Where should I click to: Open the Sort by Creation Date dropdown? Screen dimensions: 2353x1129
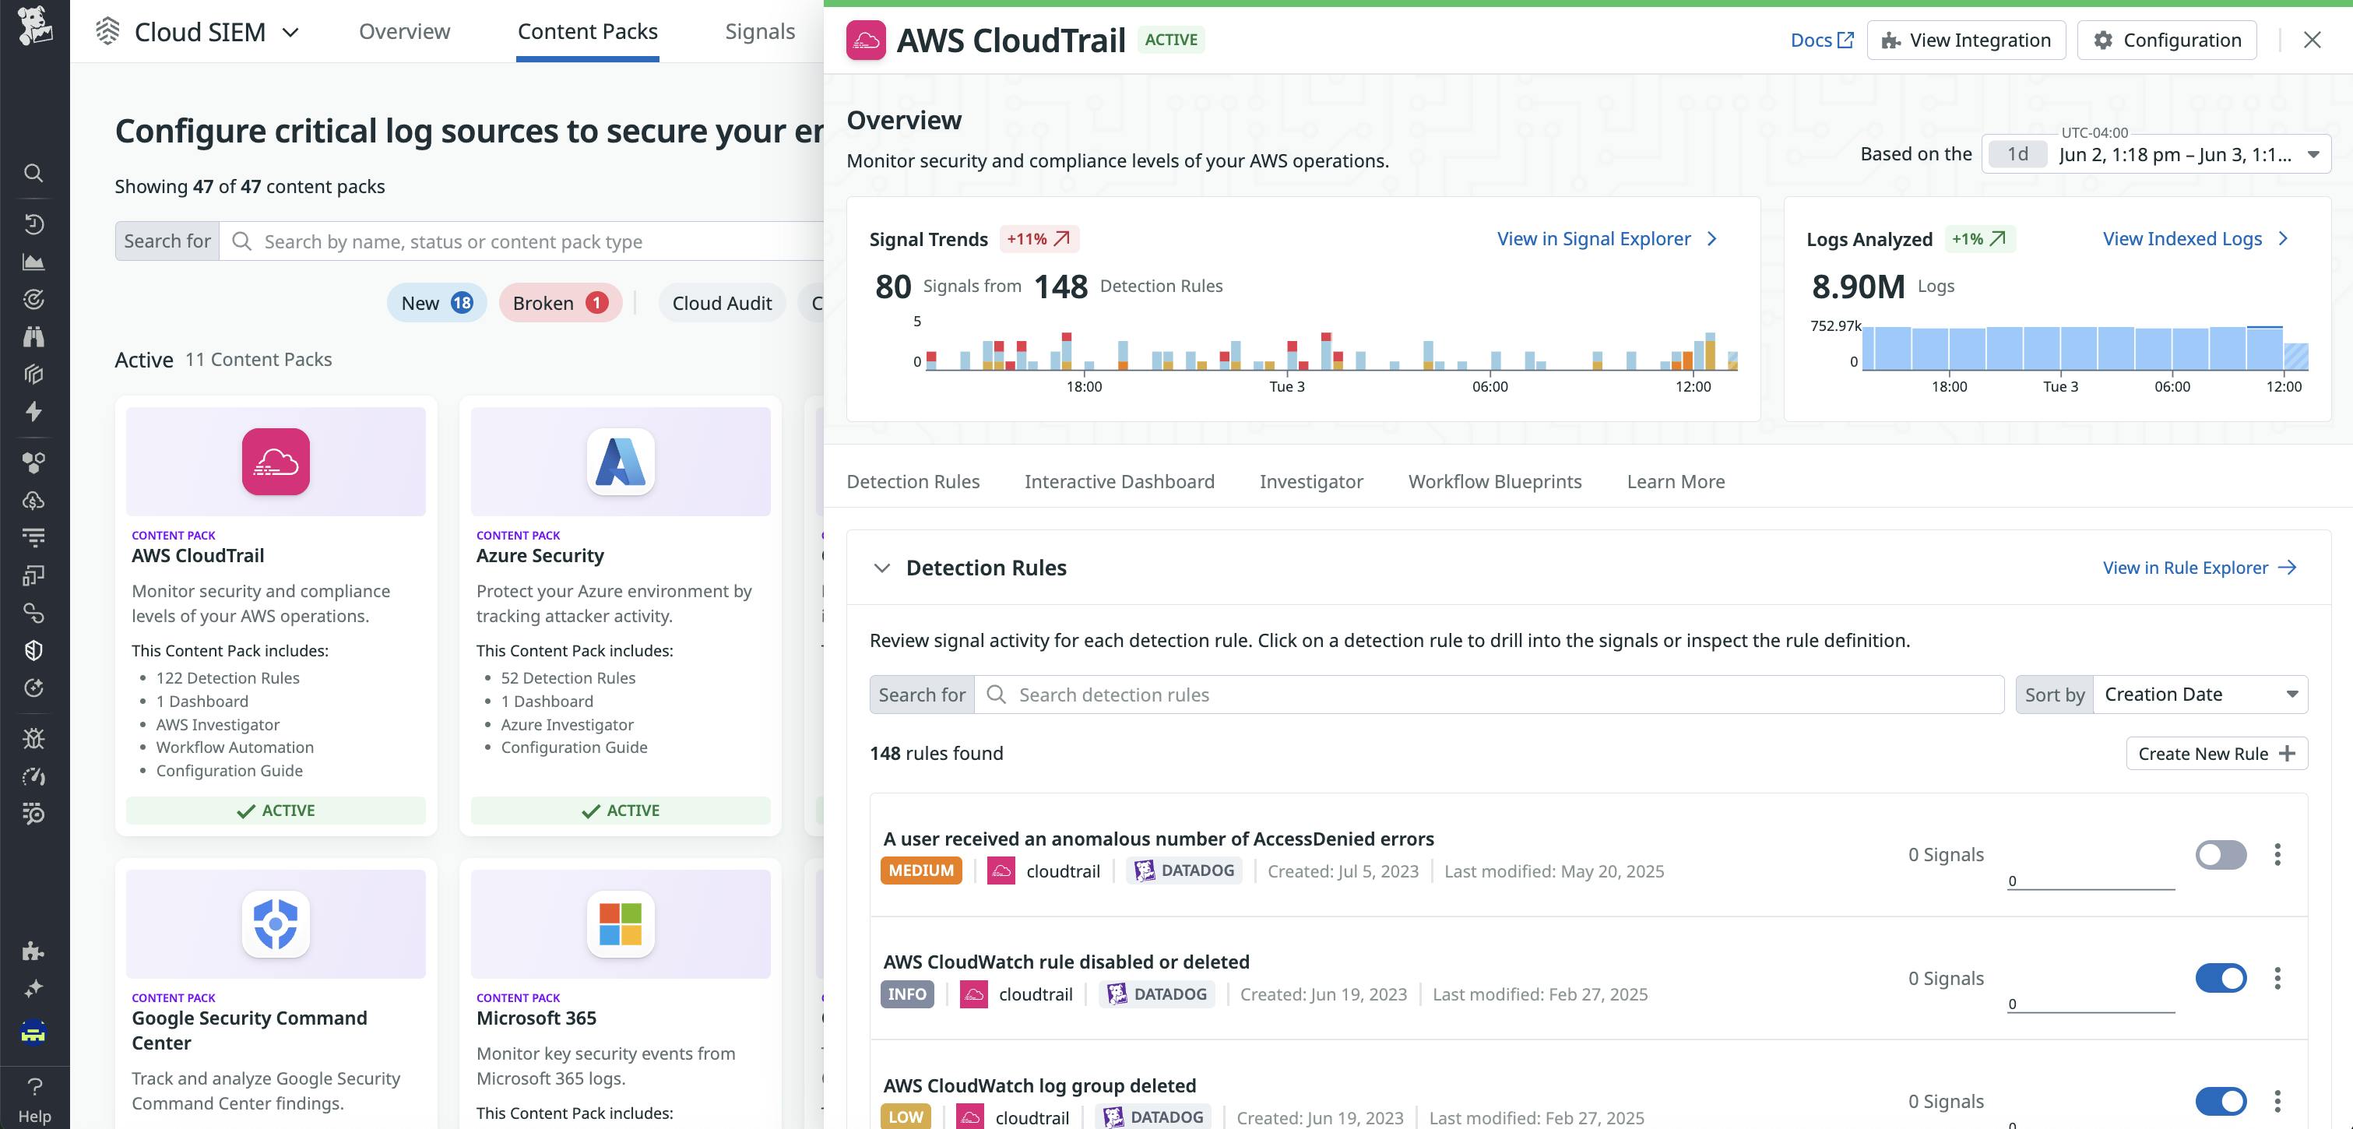click(x=2199, y=695)
